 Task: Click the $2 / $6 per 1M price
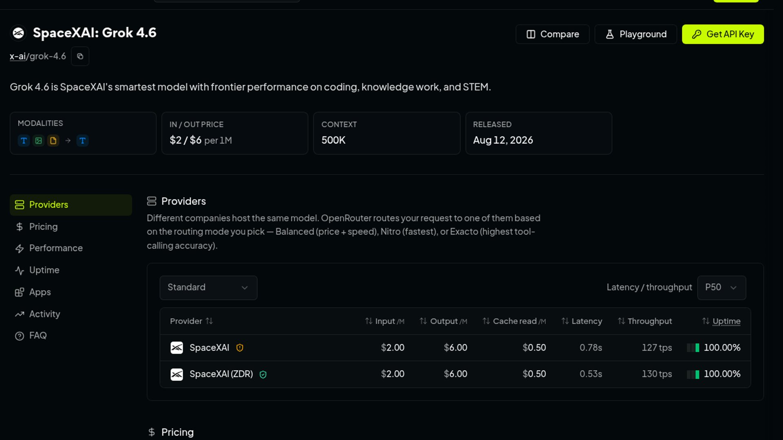pos(201,141)
